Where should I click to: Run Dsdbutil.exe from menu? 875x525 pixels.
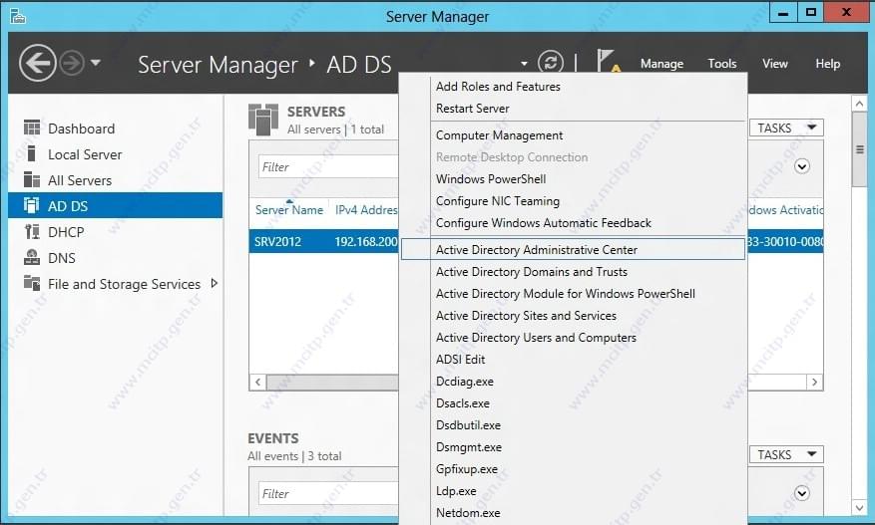click(468, 425)
